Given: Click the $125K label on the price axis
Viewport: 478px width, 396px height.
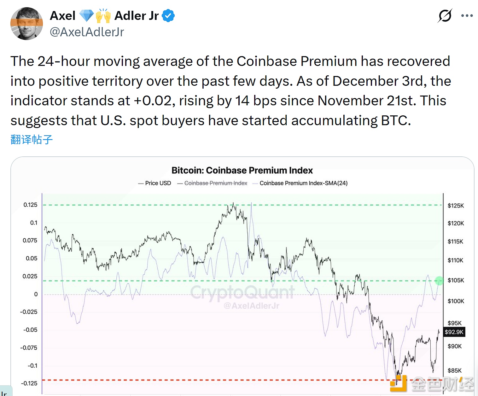Looking at the screenshot, I should [x=456, y=206].
